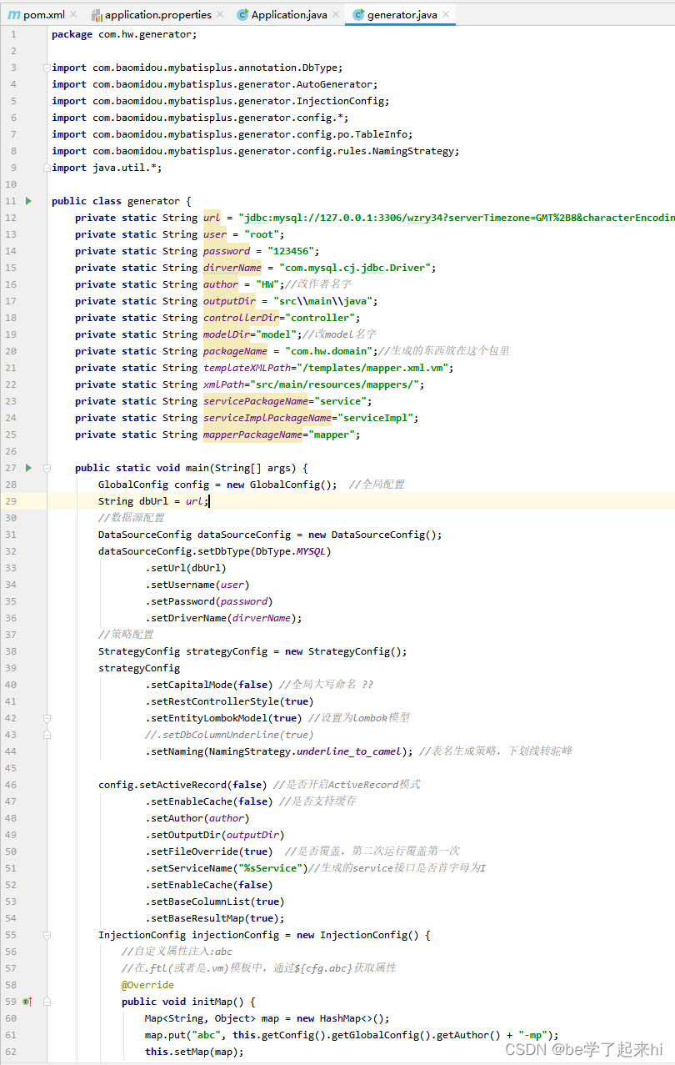This screenshot has height=1065, width=675.
Task: Click '.setCapitalMode(false)' on line 40
Action: click(209, 685)
